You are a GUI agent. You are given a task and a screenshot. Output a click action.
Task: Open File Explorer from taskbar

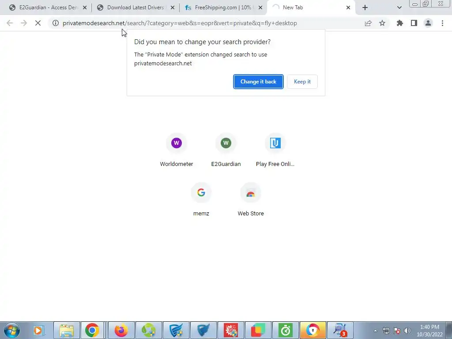tap(67, 330)
